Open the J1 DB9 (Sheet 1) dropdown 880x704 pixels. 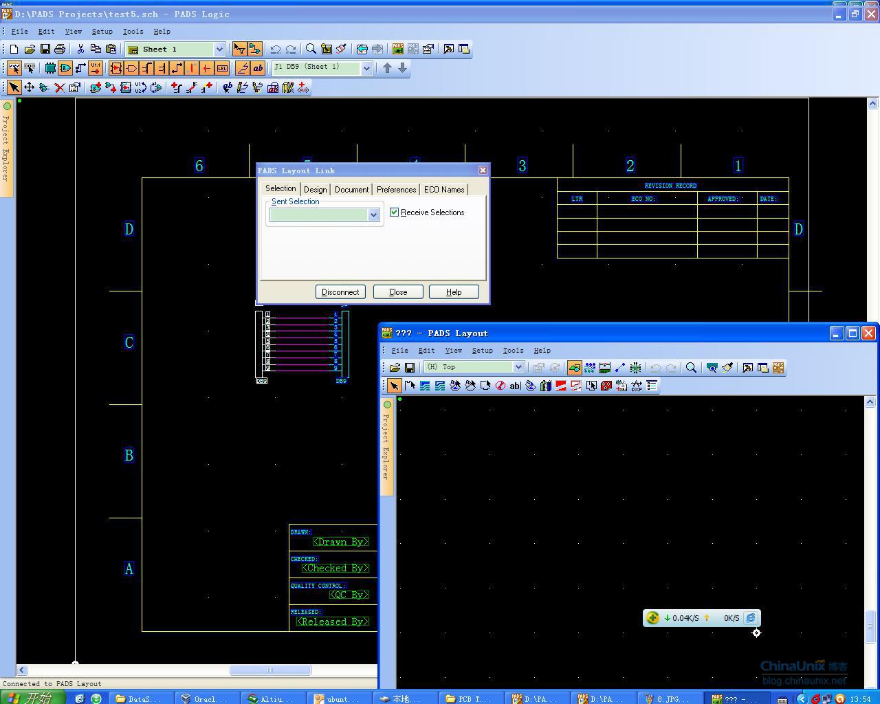point(366,68)
